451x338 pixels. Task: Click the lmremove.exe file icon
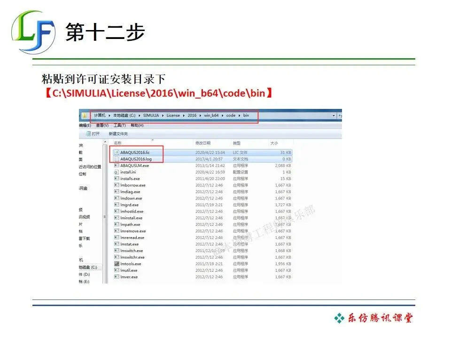(x=117, y=231)
